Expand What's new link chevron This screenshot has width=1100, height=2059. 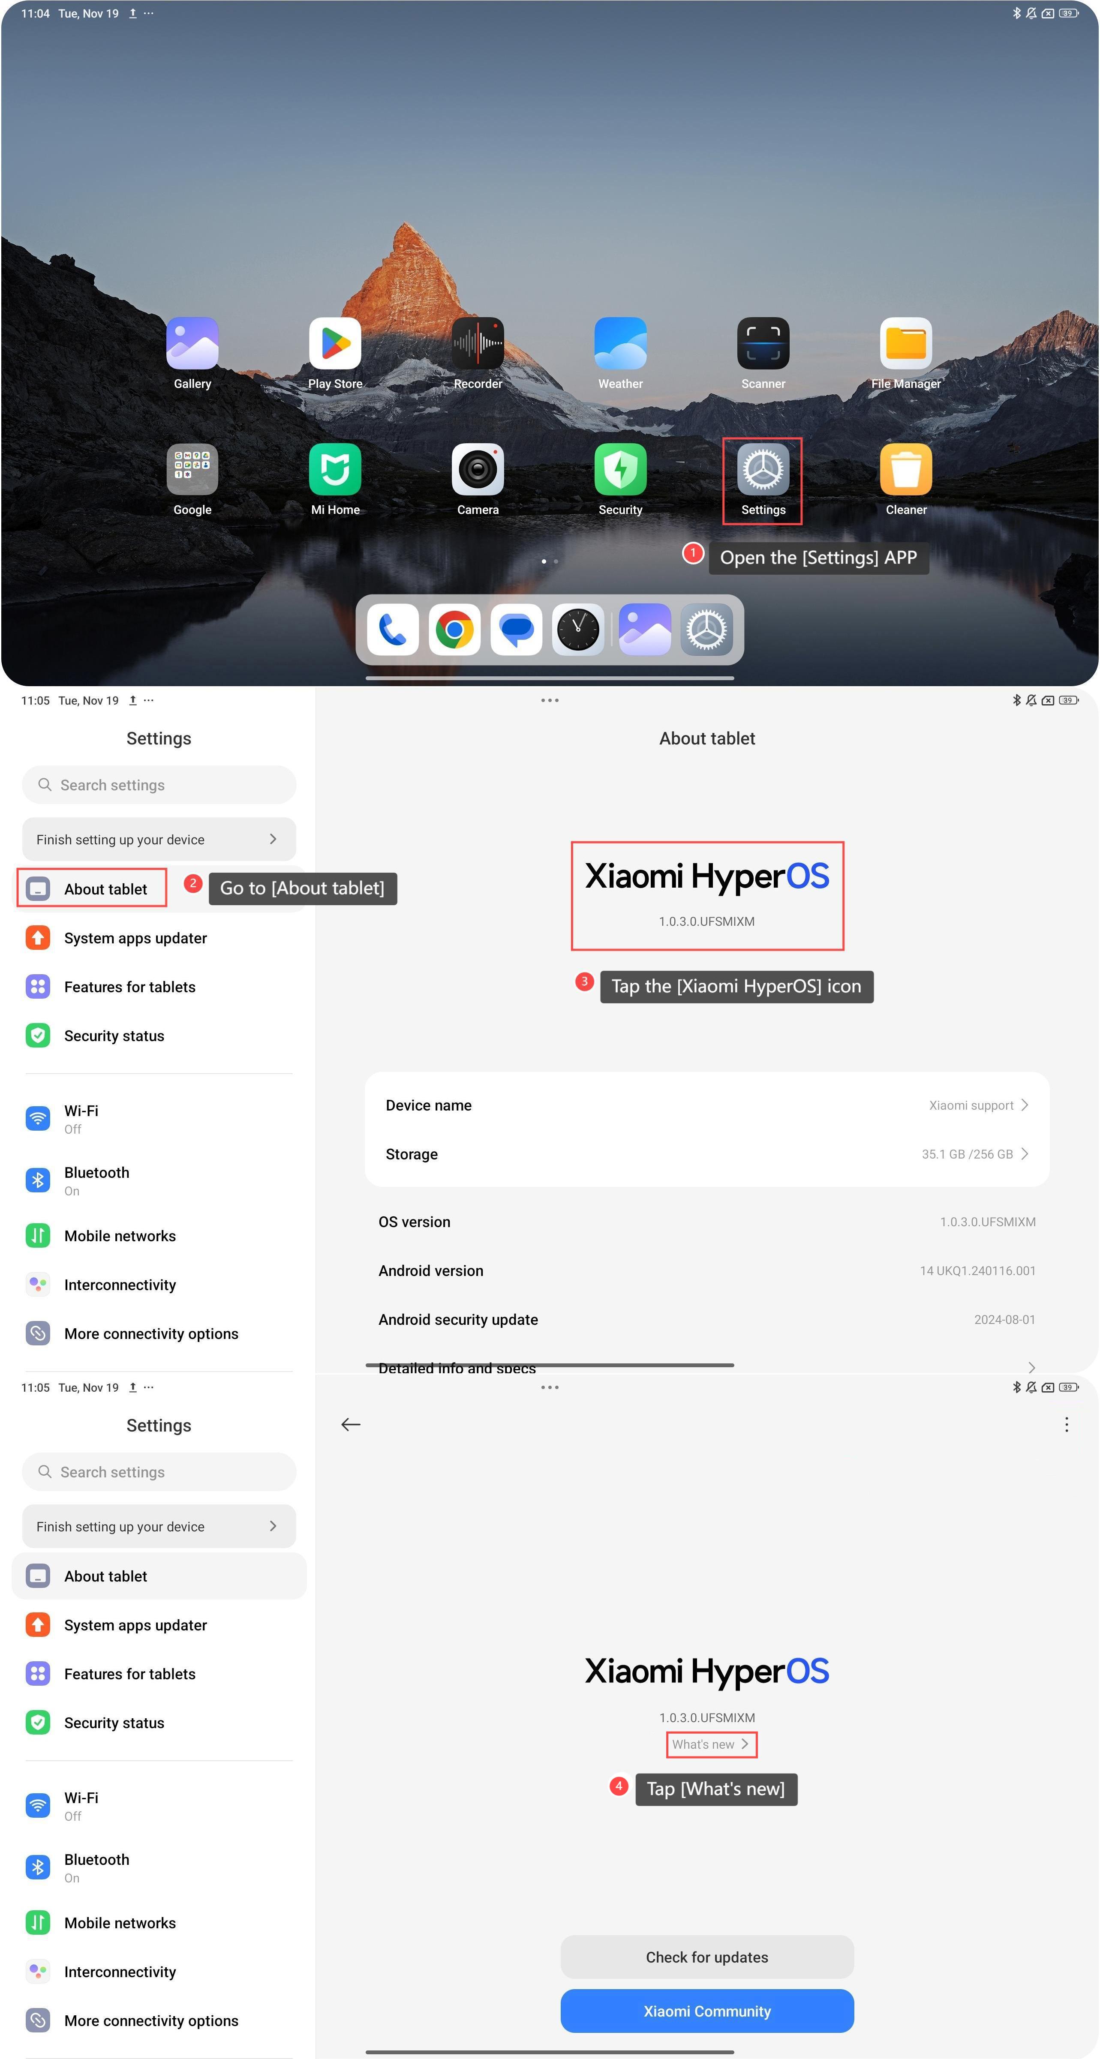tap(745, 1743)
